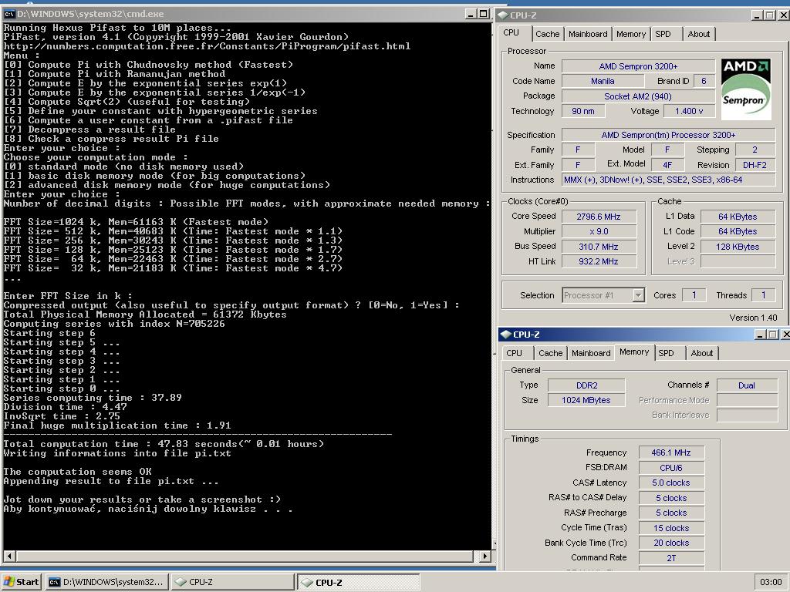Viewport: 790px width, 592px height.
Task: Click lower CPU-Z window title icon
Action: 506,335
